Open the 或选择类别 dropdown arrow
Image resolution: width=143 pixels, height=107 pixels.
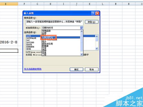tap(82, 28)
